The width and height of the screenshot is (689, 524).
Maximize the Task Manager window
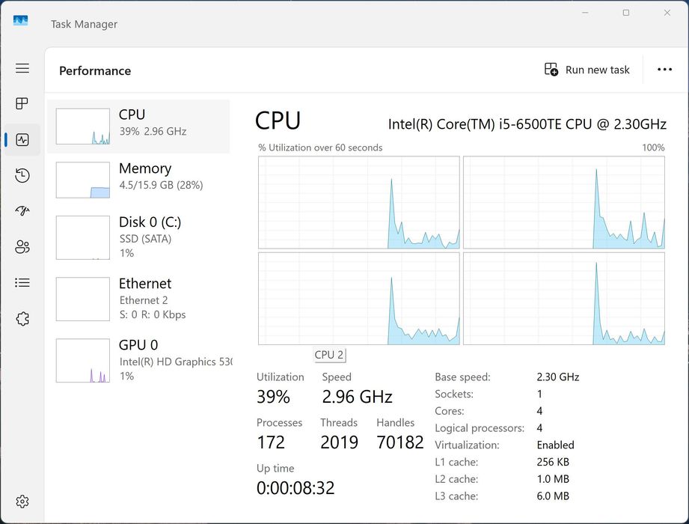[x=626, y=13]
